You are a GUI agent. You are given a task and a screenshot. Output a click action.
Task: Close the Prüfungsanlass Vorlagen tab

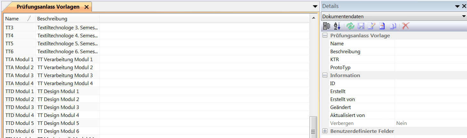(86, 7)
